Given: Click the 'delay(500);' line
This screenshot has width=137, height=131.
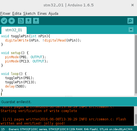Looking at the screenshot, I should (x=16, y=86).
